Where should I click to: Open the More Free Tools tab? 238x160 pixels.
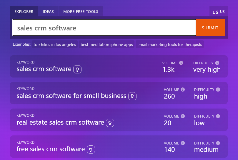[81, 11]
